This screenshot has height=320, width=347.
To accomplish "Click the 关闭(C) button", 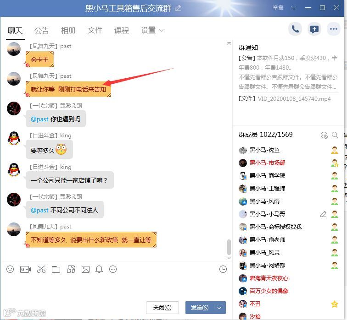I will pyautogui.click(x=162, y=308).
